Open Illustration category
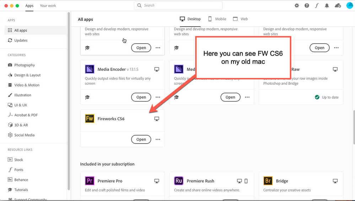This screenshot has width=355, height=201. coord(20,95)
